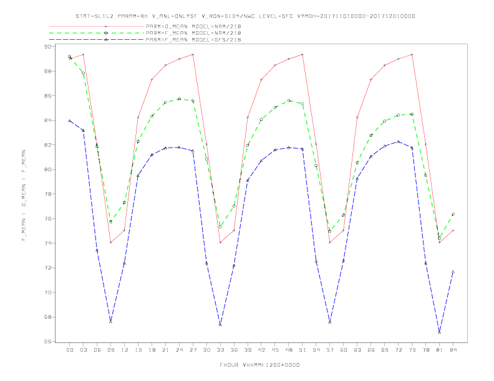
Task: Click the green NAM circle marker at hour 24
Action: 179,99
